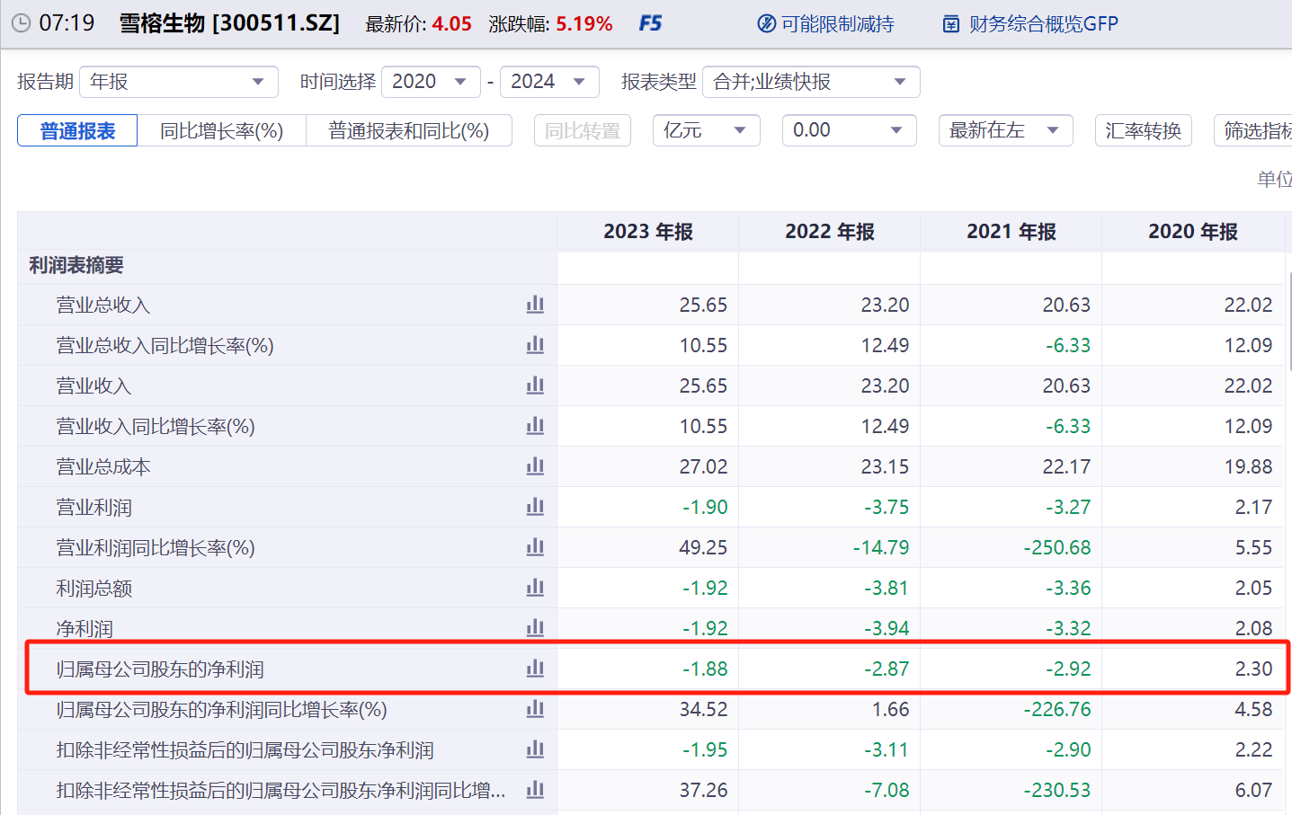Open chart icon for 营业总成本 row

pos(535,466)
